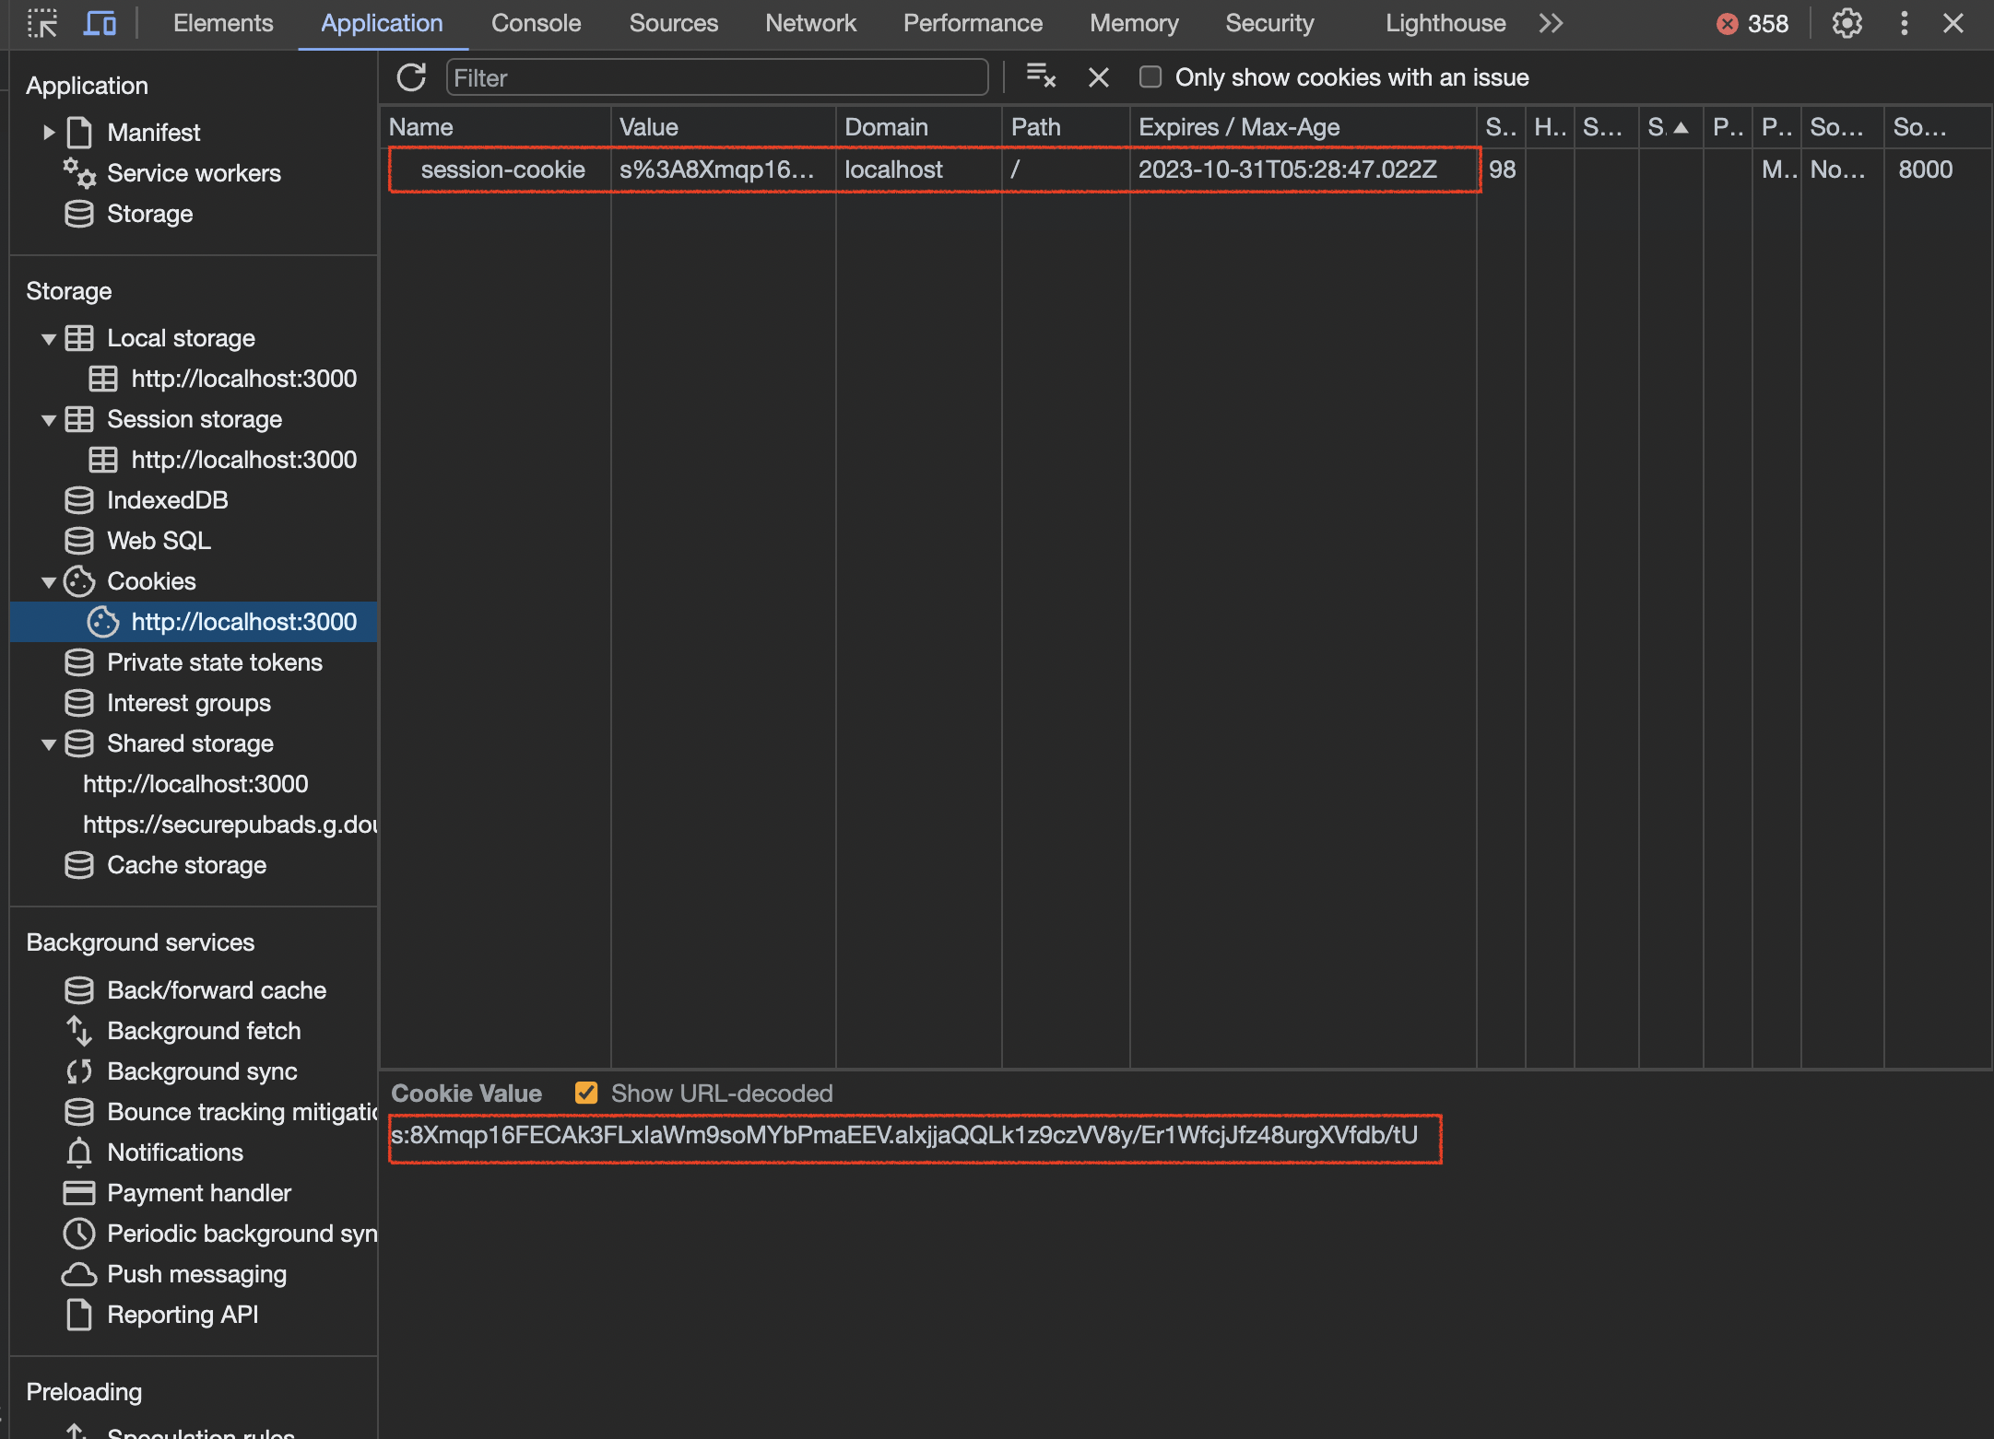Click the cookie Filter input field

click(x=716, y=77)
